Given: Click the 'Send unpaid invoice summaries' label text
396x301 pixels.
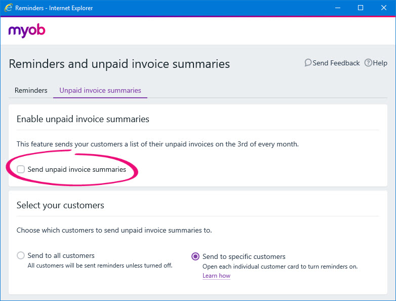Looking at the screenshot, I should (x=77, y=169).
